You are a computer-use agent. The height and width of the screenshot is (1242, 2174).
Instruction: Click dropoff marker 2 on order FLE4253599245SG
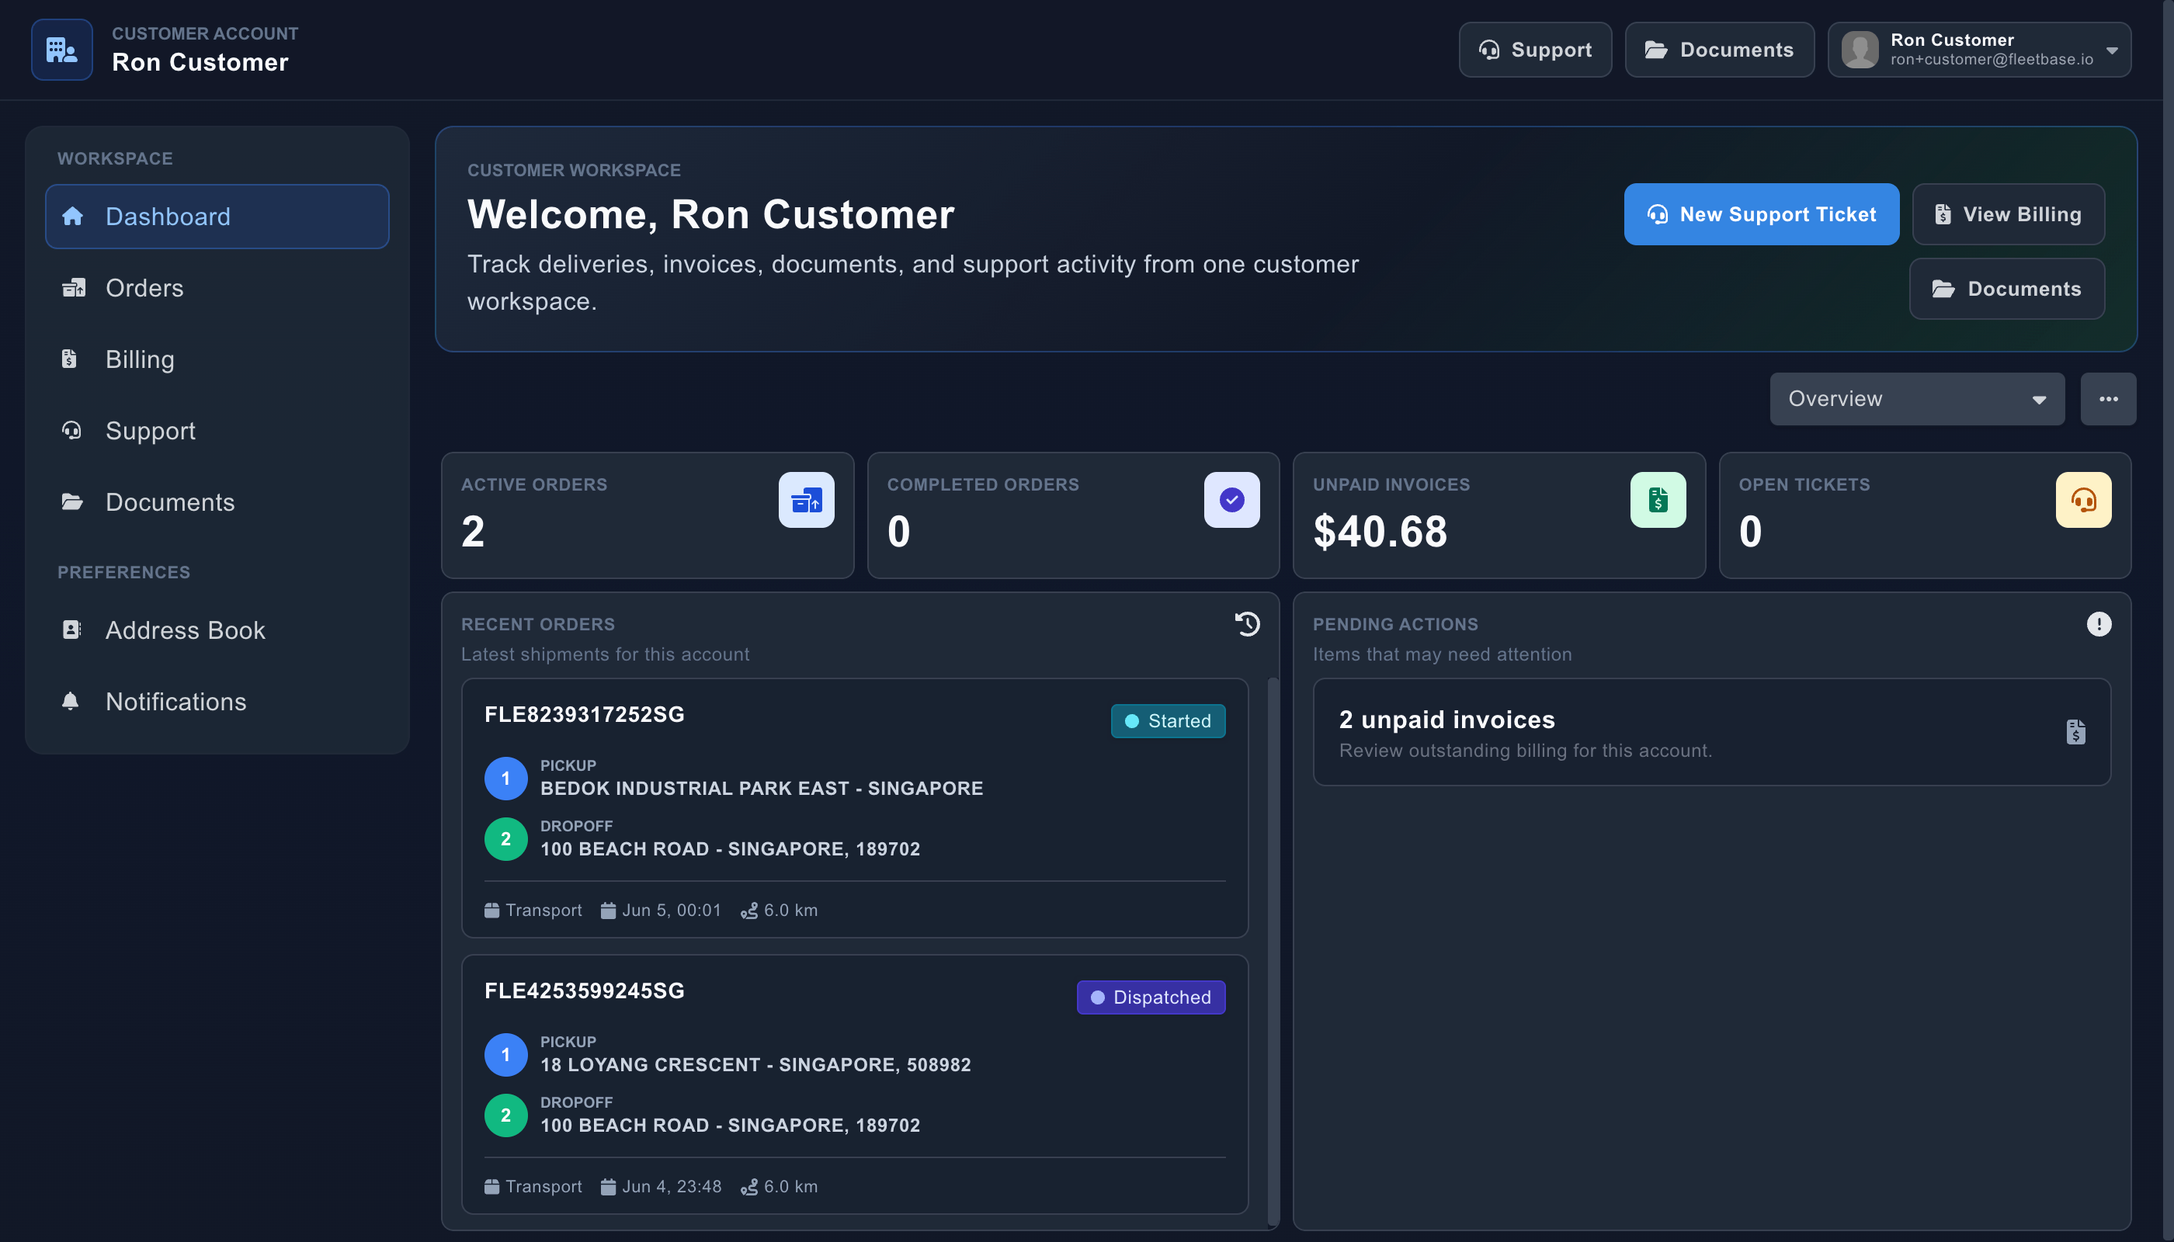point(506,1115)
